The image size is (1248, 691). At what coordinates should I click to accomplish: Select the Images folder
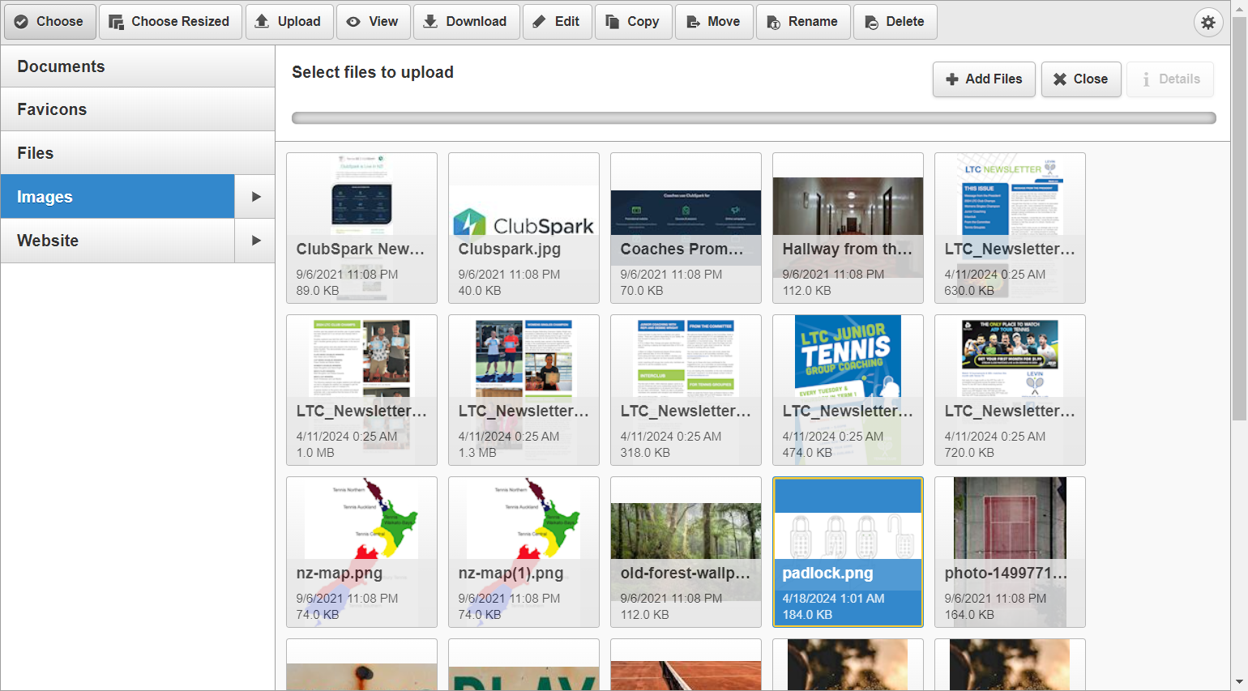pyautogui.click(x=118, y=197)
